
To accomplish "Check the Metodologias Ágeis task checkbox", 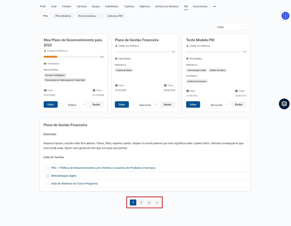I will tap(48, 176).
